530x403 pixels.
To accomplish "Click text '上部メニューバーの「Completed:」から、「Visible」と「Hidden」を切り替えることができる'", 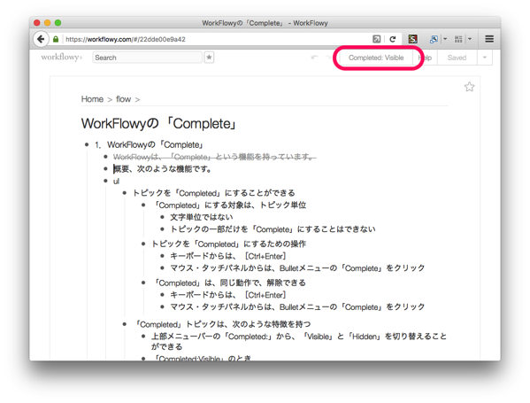I will pos(299,341).
